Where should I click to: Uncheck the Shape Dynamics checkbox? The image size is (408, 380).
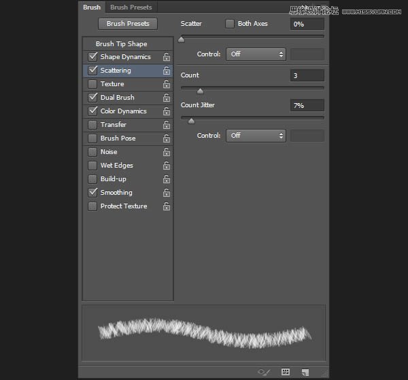point(92,56)
